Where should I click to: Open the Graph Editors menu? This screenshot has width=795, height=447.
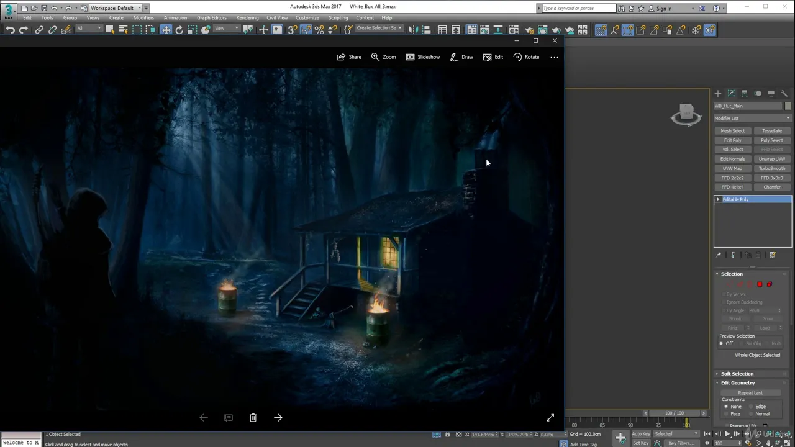click(x=212, y=17)
